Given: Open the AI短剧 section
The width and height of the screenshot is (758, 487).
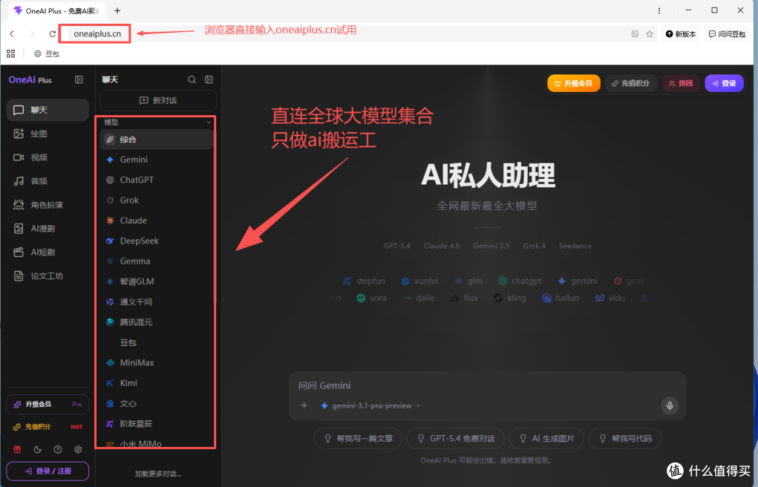Looking at the screenshot, I should coord(48,252).
